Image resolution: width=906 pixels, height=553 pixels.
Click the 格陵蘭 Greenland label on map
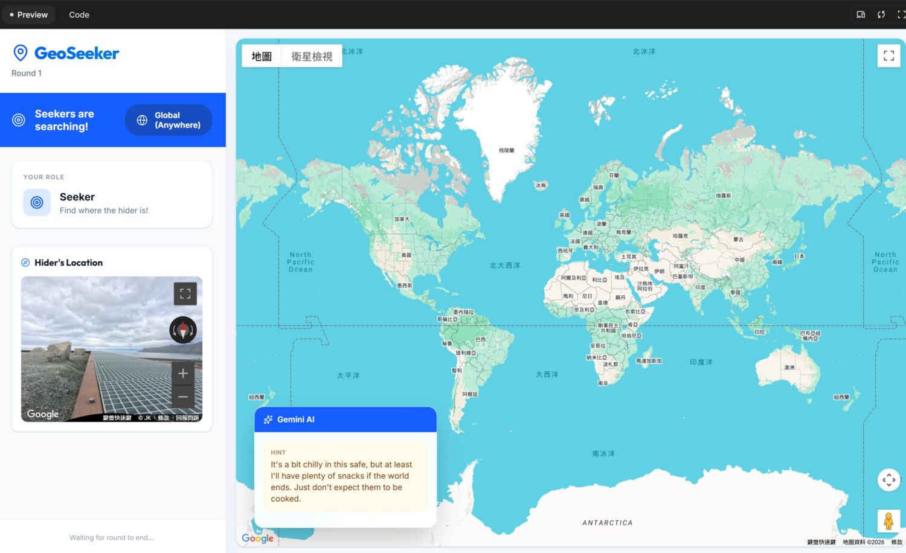pyautogui.click(x=507, y=150)
